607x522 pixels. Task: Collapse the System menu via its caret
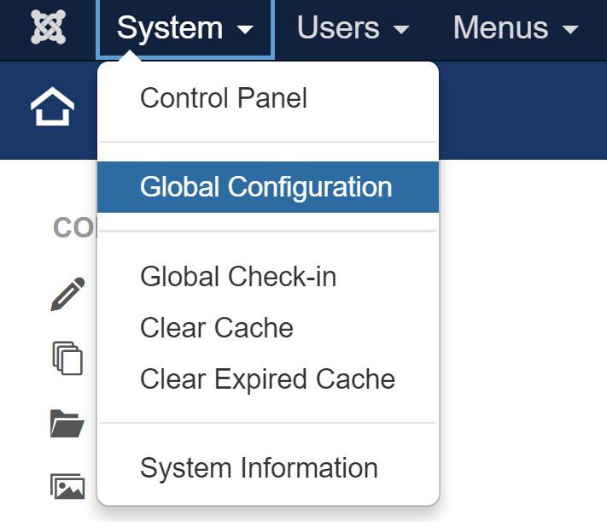pyautogui.click(x=245, y=30)
